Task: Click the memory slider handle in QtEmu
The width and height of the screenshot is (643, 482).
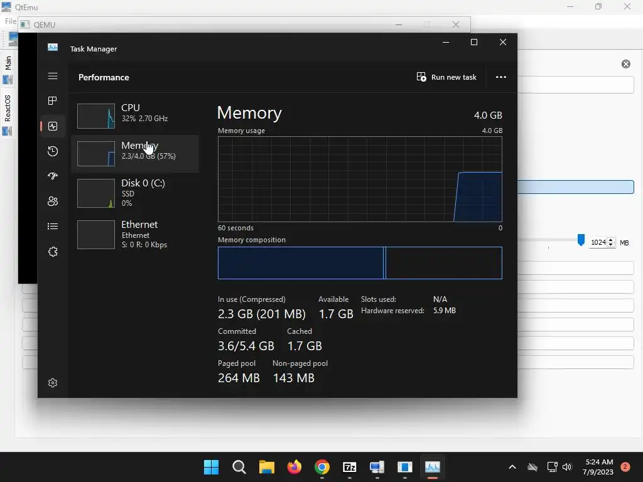Action: pos(581,240)
